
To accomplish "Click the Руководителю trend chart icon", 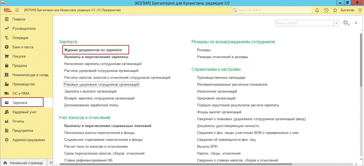I will pos(7,28).
